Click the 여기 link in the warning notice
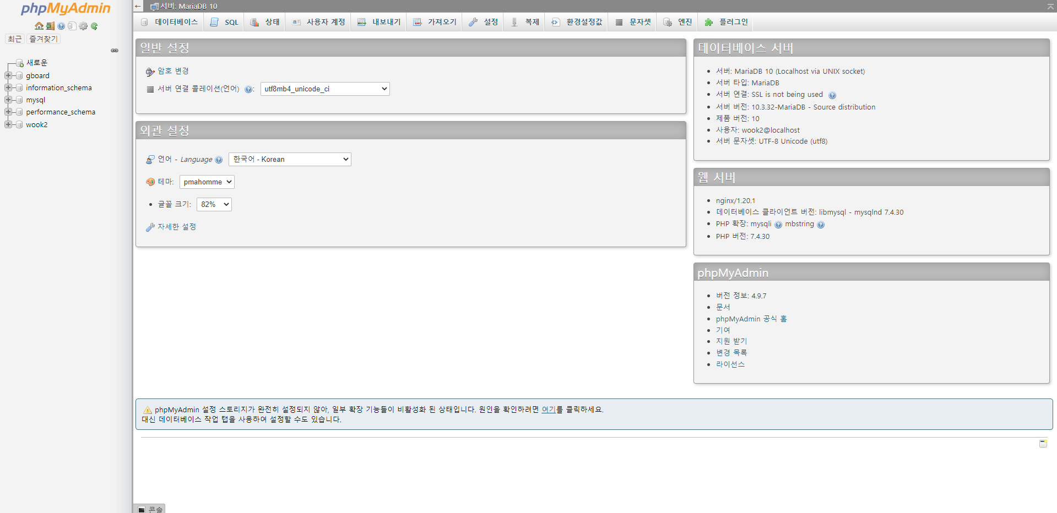Viewport: 1057px width, 513px height. coord(549,410)
